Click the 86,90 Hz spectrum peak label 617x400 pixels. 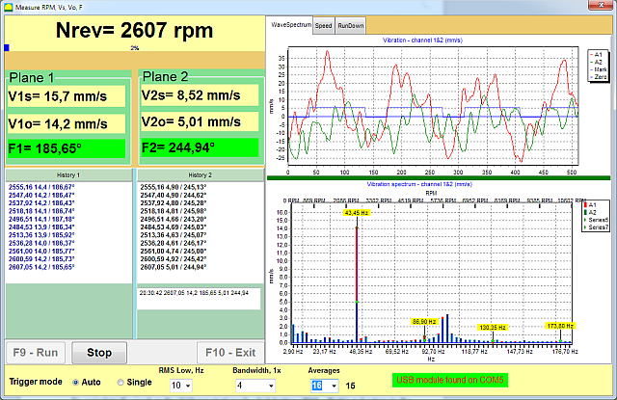click(424, 322)
